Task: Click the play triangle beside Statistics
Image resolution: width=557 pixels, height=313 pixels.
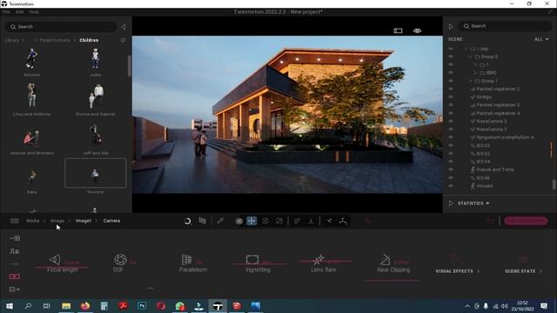Action: pos(451,203)
